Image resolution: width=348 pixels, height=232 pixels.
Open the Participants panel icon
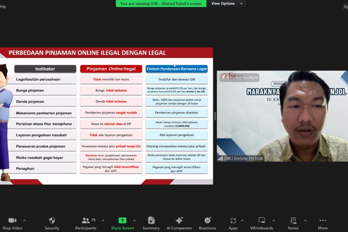[85, 220]
